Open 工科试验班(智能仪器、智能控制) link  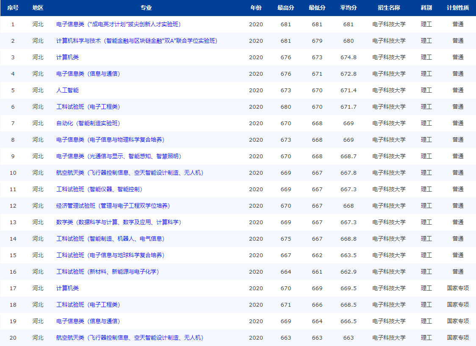[99, 189]
